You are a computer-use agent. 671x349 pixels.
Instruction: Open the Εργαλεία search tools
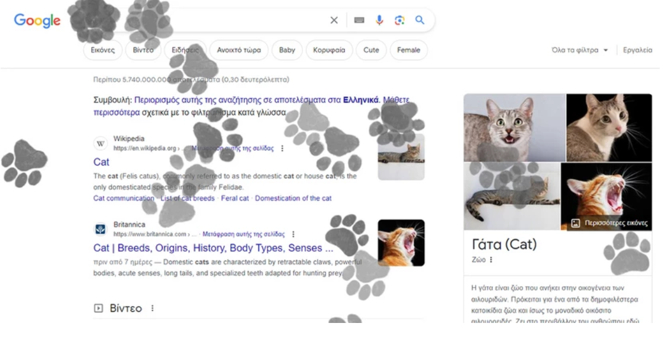coord(638,50)
